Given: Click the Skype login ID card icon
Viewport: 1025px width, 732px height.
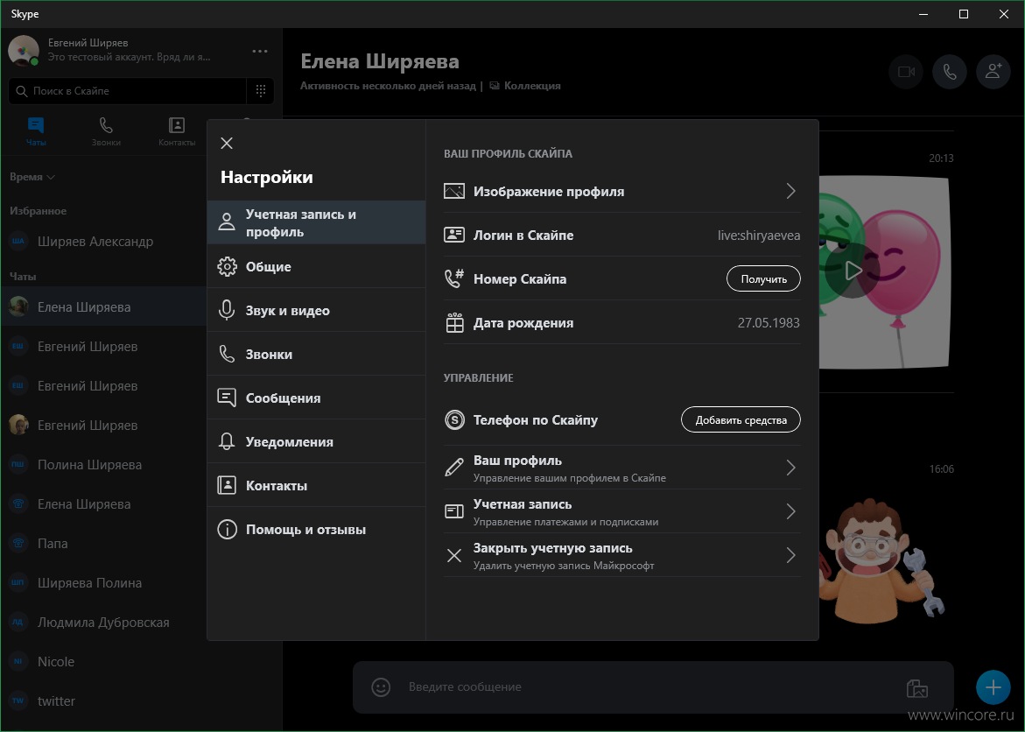Looking at the screenshot, I should [454, 235].
